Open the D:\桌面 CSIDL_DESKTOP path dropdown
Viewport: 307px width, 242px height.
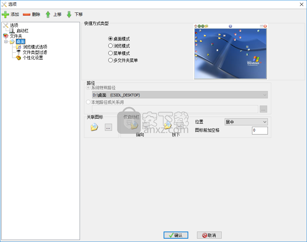pos(180,95)
